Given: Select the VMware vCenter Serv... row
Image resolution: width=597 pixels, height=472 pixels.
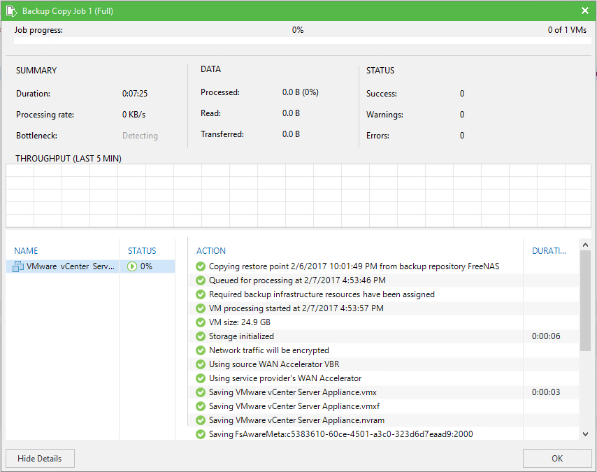Looking at the screenshot, I should (91, 266).
